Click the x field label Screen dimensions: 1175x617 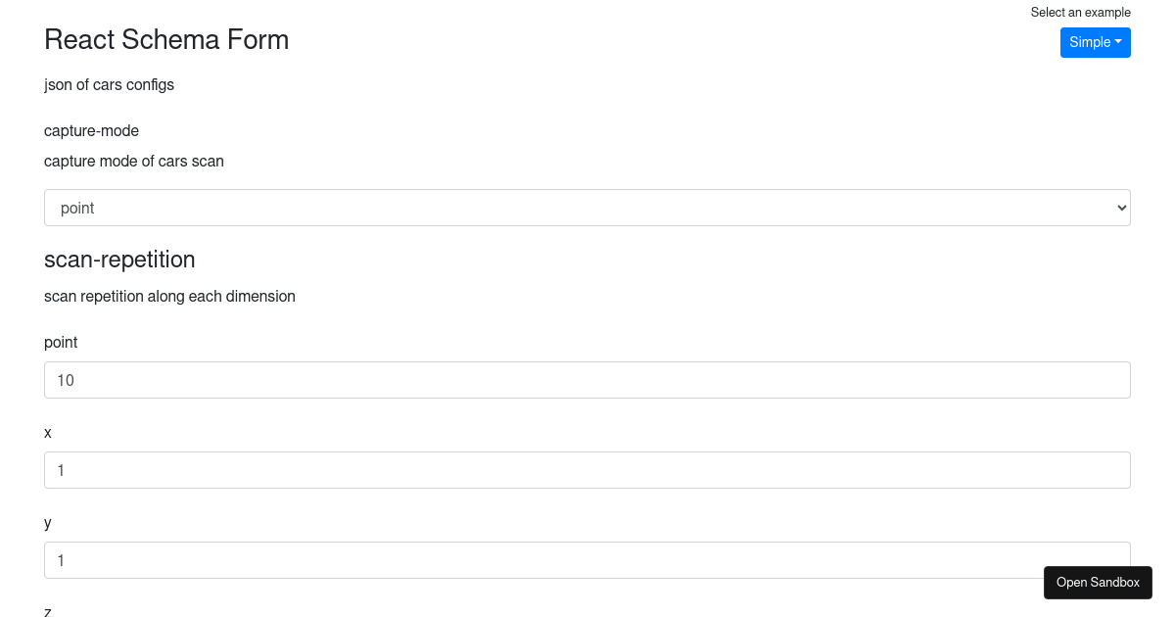[x=48, y=433]
